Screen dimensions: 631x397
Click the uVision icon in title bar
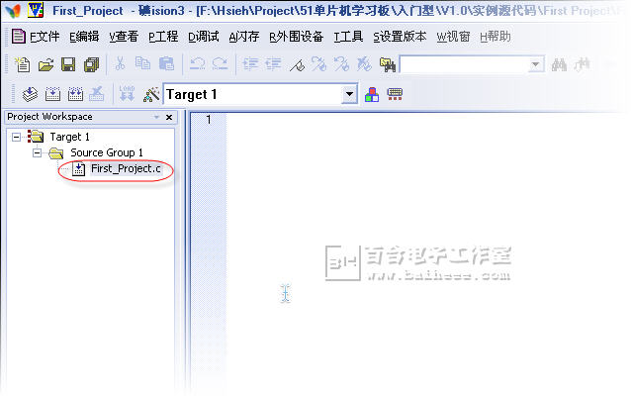coord(36,10)
